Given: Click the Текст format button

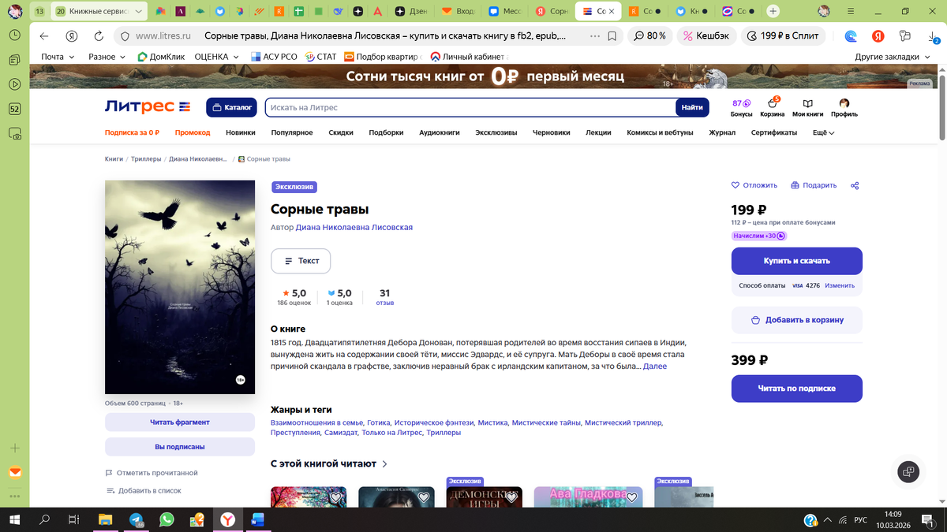Looking at the screenshot, I should pos(301,261).
